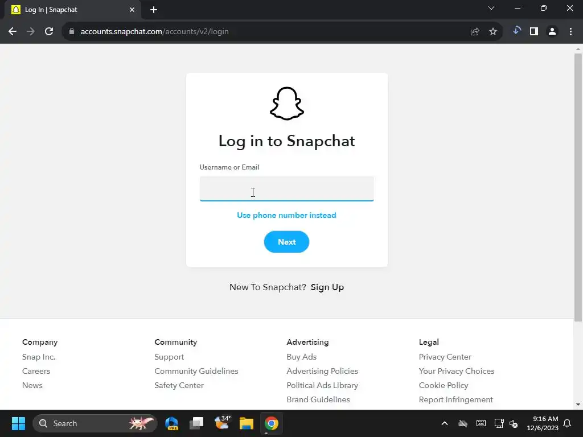
Task: Choose Use phone number instead
Action: [287, 216]
